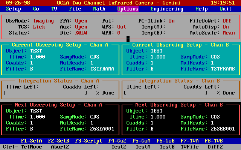
Task: Click the F5=GoA function key label
Action: coord(142,141)
